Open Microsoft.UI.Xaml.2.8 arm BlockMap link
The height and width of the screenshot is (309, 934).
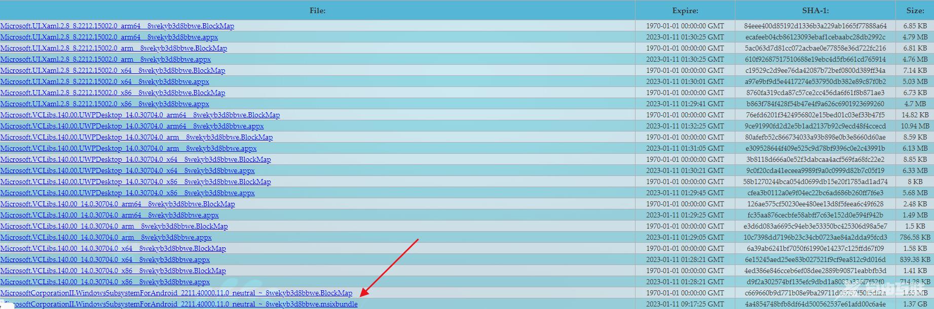tap(114, 48)
